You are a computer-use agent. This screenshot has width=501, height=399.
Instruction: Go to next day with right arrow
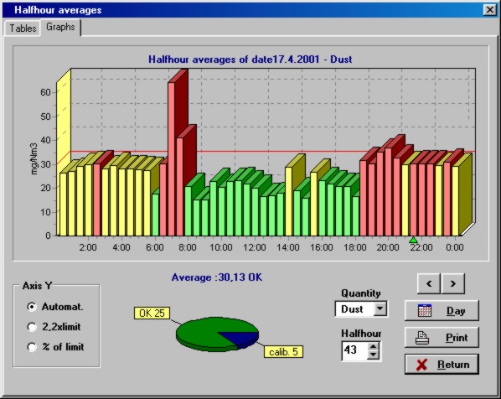(x=452, y=283)
